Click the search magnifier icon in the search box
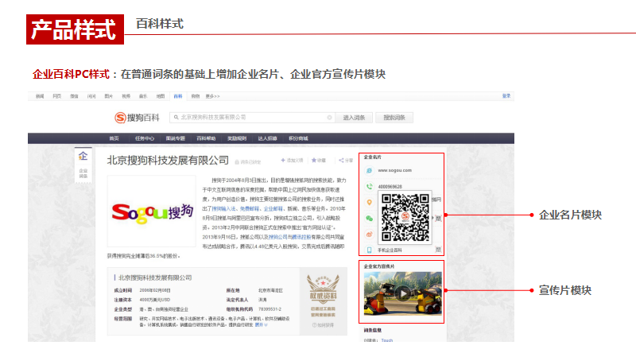Viewport: 636px width, 357px height. click(x=176, y=117)
